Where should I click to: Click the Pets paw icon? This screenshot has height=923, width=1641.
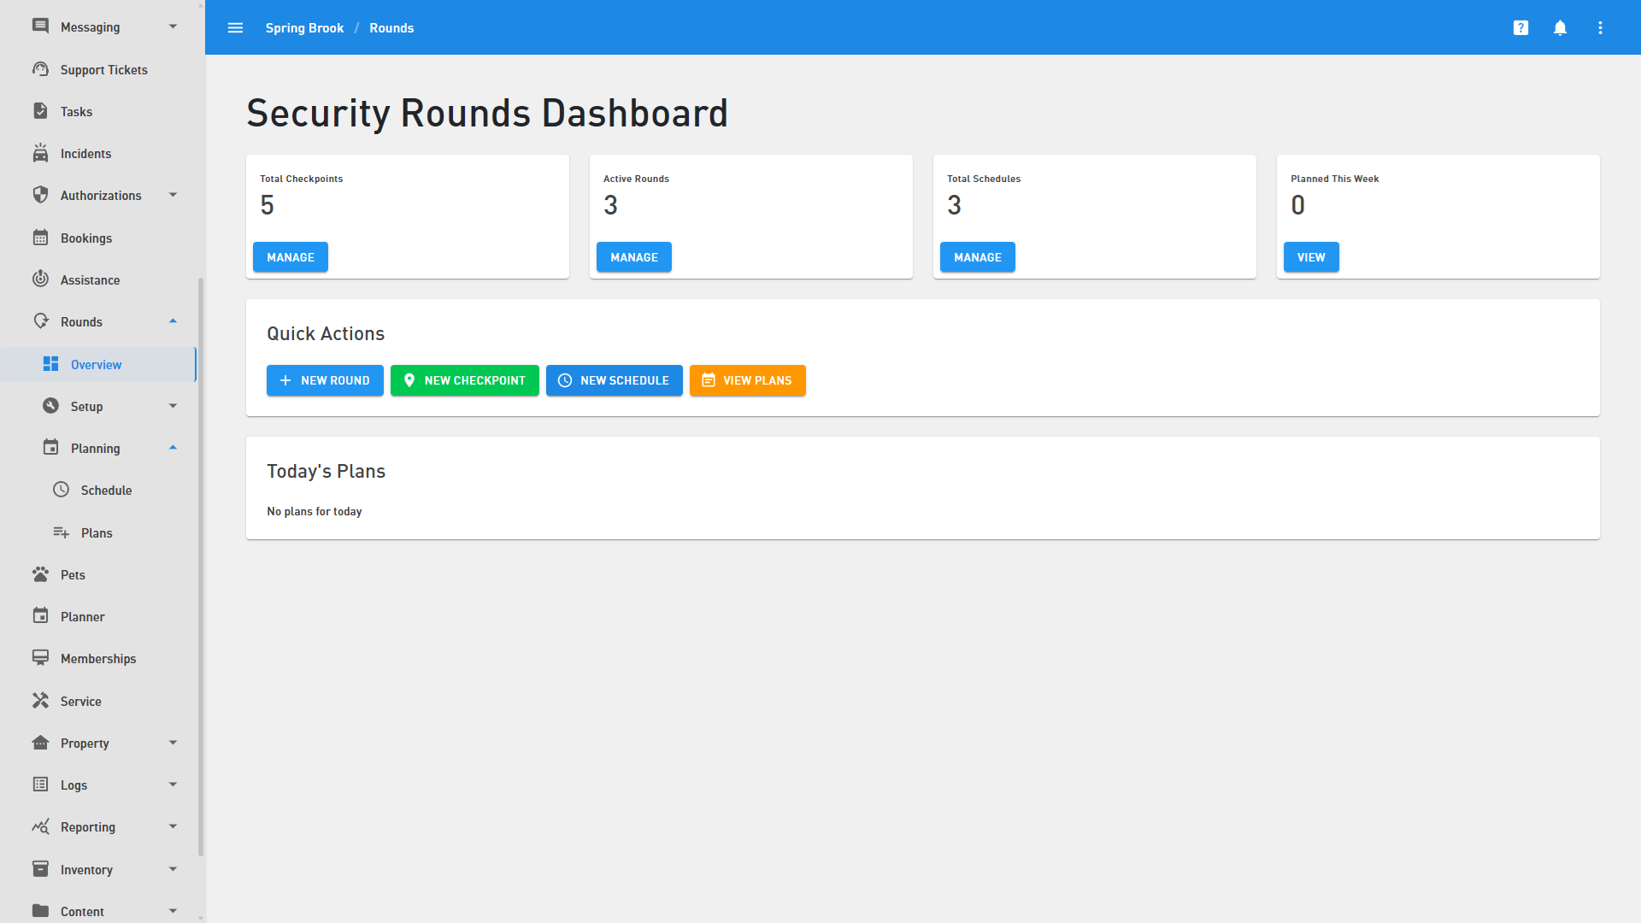pyautogui.click(x=40, y=574)
